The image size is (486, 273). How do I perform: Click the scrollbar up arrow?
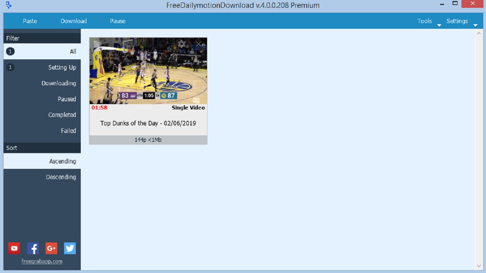(x=479, y=33)
